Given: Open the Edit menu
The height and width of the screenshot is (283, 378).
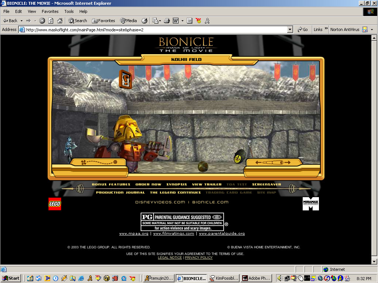Looking at the screenshot, I should click(18, 11).
